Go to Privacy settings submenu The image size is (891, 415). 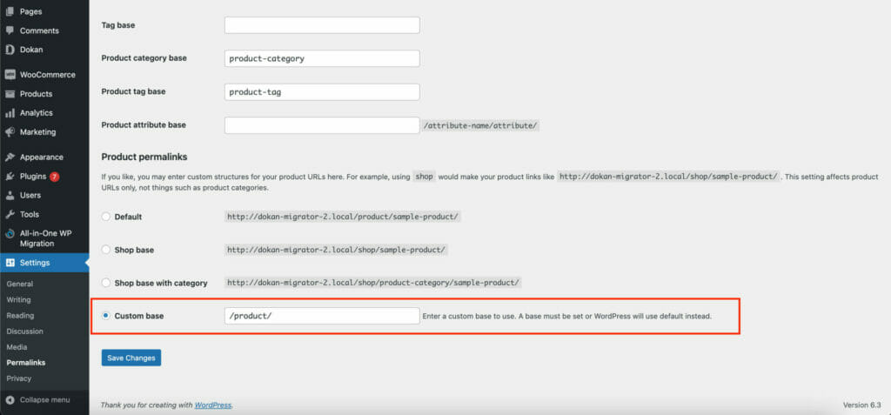tap(19, 378)
